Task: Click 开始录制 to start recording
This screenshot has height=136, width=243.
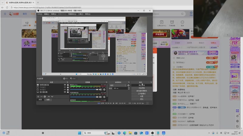Action: (x=142, y=88)
